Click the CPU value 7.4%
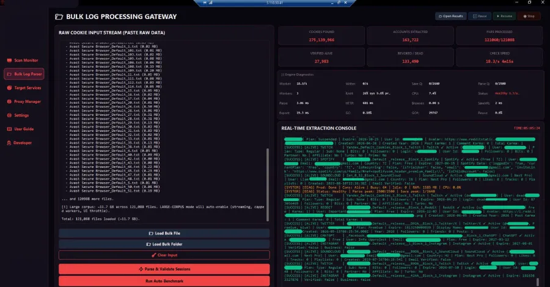Image resolution: width=550 pixels, height=287 pixels. (x=433, y=93)
